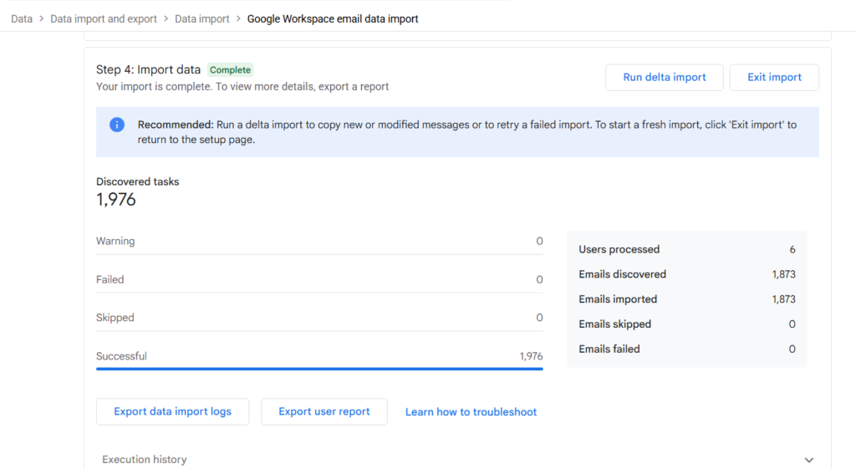Click the Users processed label
This screenshot has height=469, width=856.
pos(619,249)
